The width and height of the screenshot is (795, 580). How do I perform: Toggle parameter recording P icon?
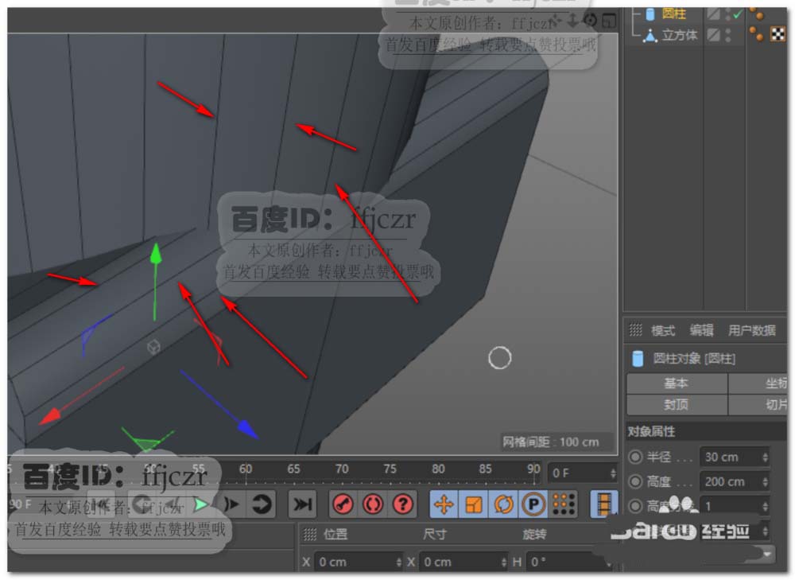pos(533,504)
